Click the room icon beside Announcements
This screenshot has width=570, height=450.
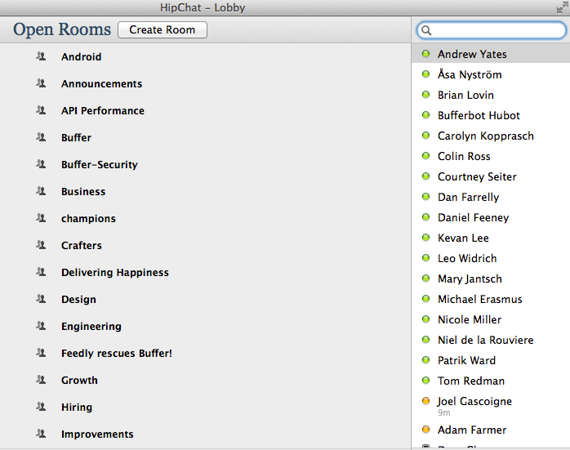(x=41, y=83)
